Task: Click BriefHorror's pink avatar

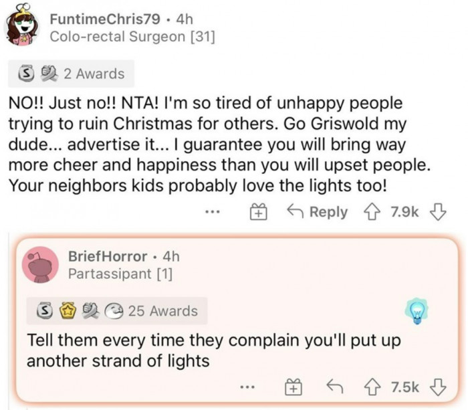Action: coord(41,264)
